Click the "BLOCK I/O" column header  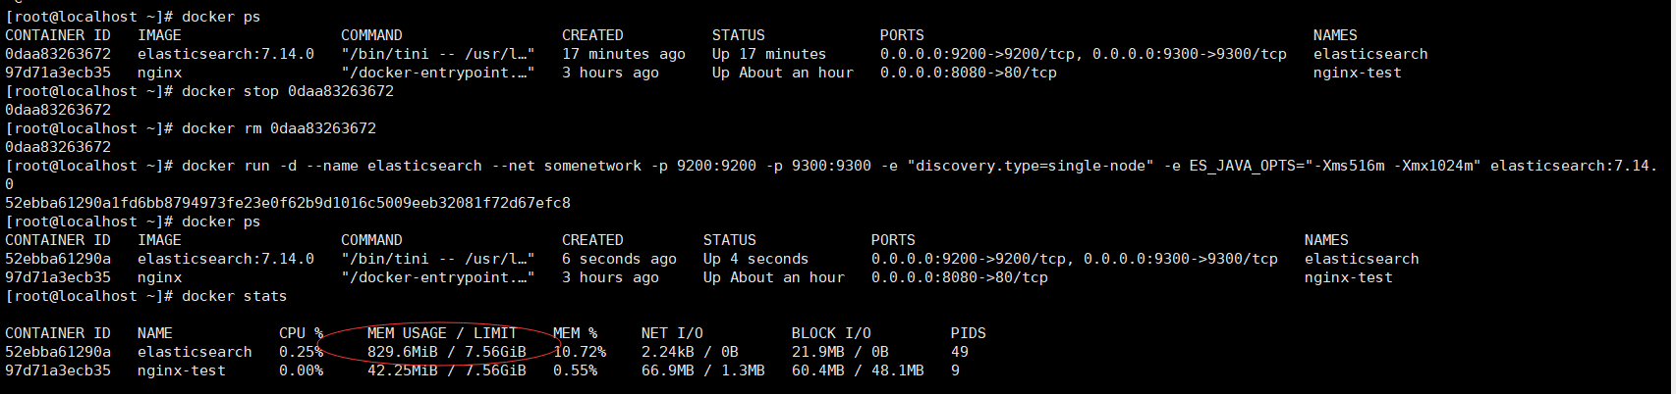tap(831, 333)
